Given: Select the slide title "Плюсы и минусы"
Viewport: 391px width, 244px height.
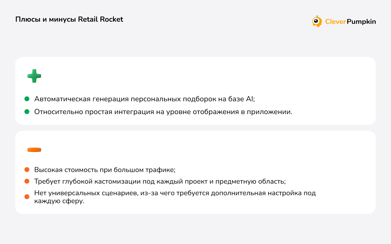Looking at the screenshot, I should point(46,19).
